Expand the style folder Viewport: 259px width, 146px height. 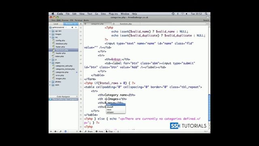point(50,85)
